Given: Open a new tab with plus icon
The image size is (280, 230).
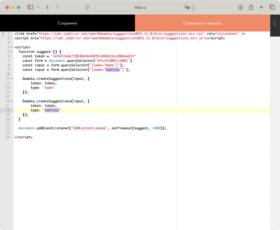Looking at the screenshot, I should [x=261, y=7].
